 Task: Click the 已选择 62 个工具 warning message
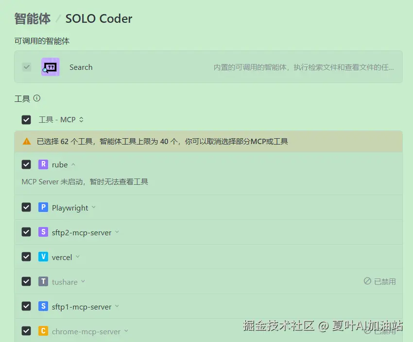tap(162, 142)
